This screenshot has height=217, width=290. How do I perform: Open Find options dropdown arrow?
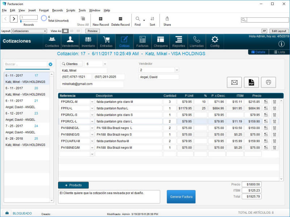click(x=144, y=20)
